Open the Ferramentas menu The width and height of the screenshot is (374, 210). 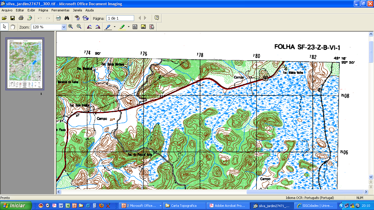(60, 10)
